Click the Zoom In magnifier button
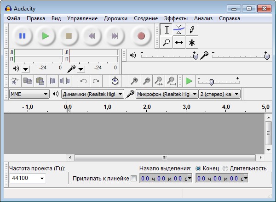 point(134,81)
